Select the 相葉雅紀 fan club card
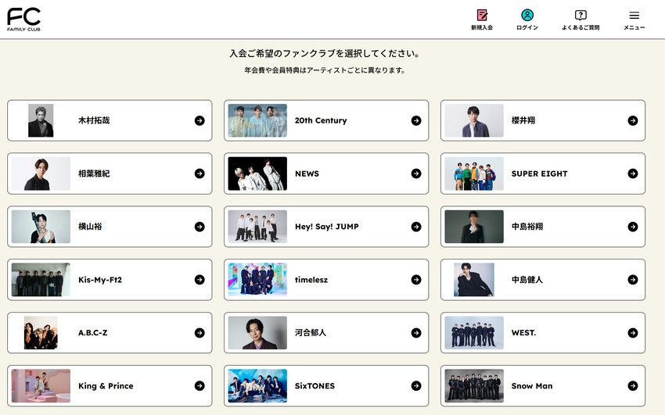Screen dimensions: 665x415 coord(110,174)
